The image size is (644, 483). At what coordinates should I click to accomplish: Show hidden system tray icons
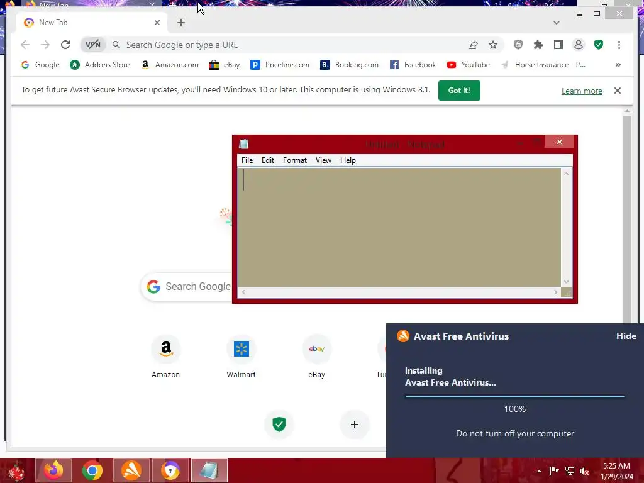pyautogui.click(x=539, y=471)
